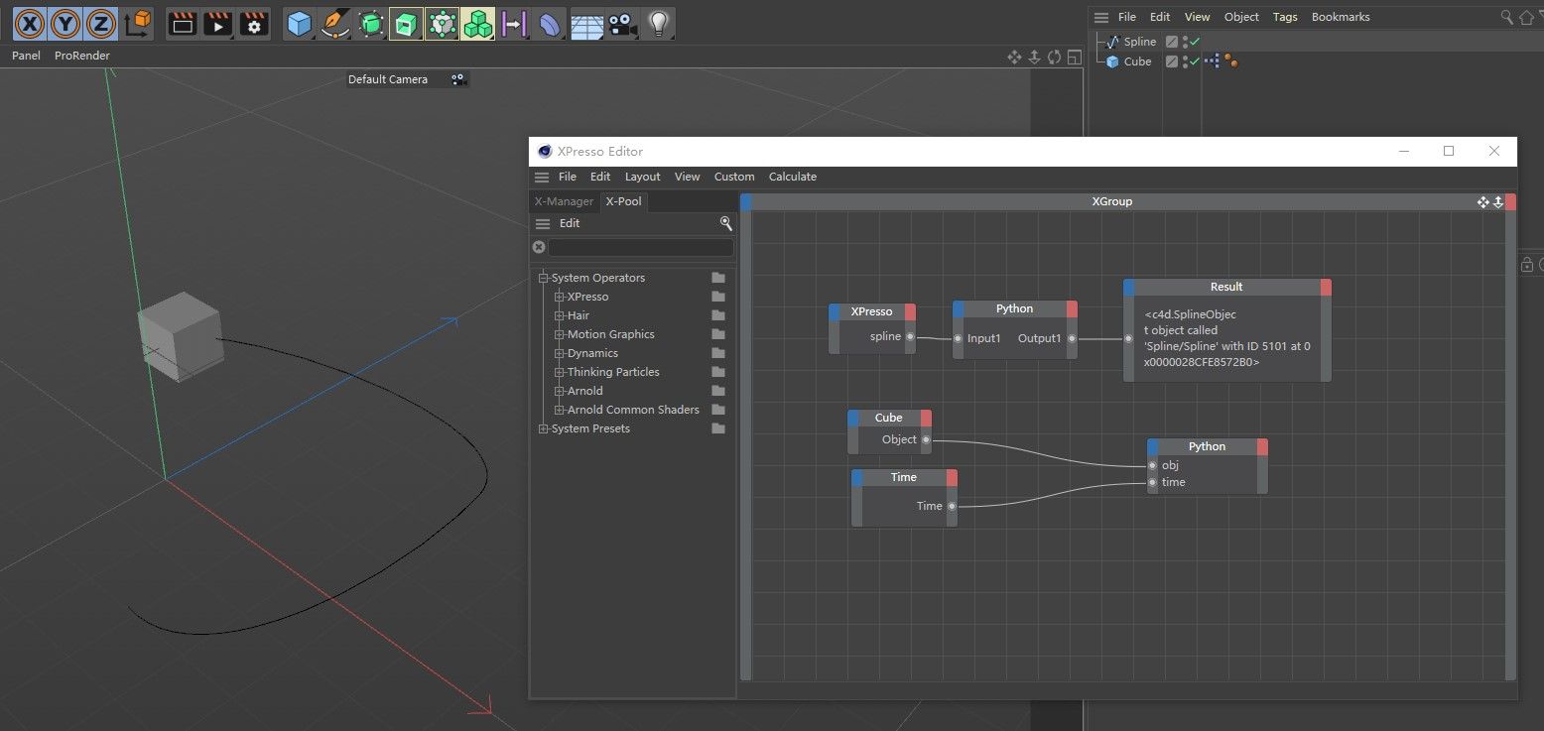The width and height of the screenshot is (1544, 731).
Task: Click the orange spheres tag on Cube
Action: pos(1231,61)
